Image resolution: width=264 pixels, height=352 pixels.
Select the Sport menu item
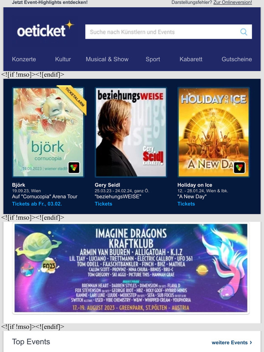(153, 59)
